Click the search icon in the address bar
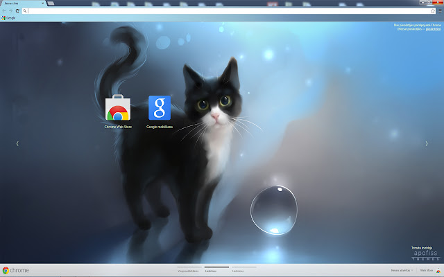The height and width of the screenshot is (277, 444). point(25,11)
